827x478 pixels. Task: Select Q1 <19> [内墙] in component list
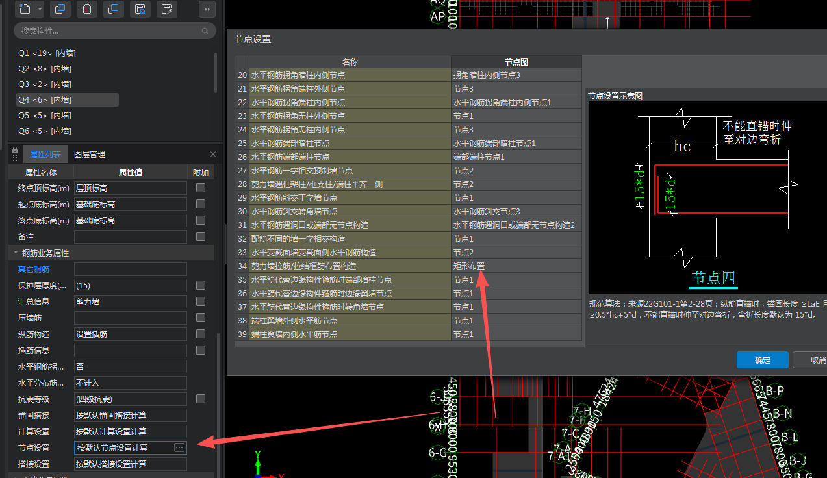pos(47,53)
